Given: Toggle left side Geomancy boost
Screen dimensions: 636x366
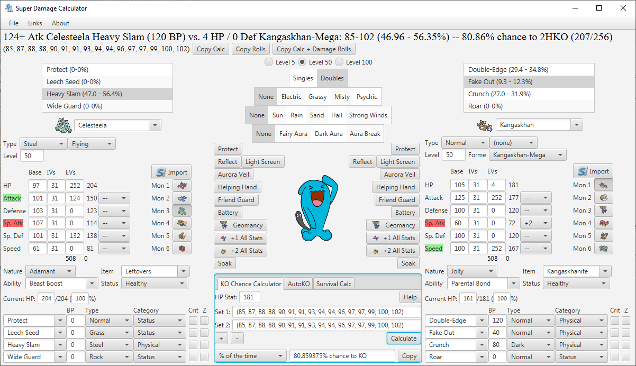Looking at the screenshot, I should pos(240,225).
